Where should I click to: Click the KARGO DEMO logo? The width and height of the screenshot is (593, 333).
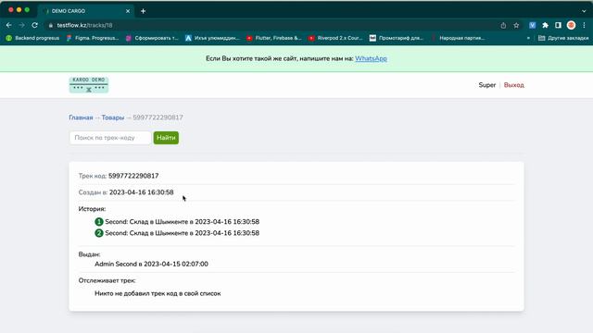[x=89, y=85]
